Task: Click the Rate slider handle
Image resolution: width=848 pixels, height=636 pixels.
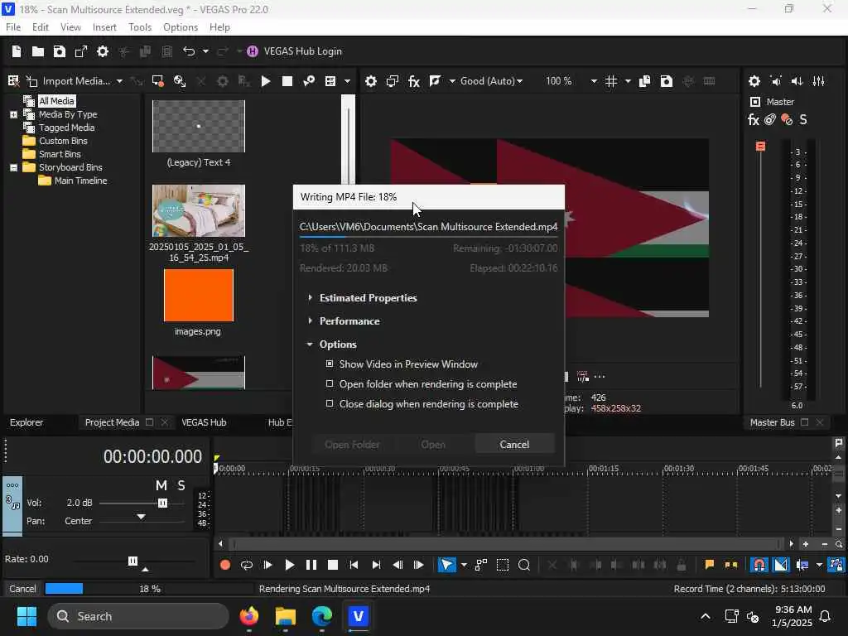Action: [132, 561]
